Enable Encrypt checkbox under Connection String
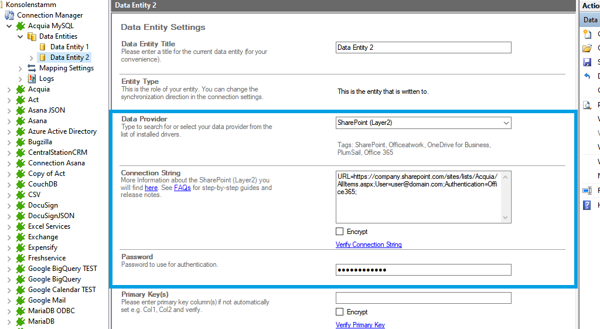600x329 pixels. (x=340, y=232)
